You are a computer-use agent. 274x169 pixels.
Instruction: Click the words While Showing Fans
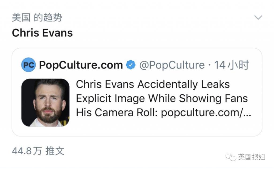198,98
